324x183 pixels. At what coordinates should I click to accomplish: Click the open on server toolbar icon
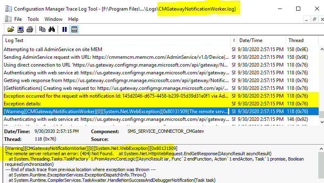pyautogui.click(x=20, y=29)
